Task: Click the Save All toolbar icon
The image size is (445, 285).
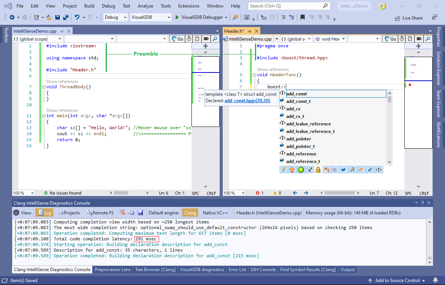Action: [x=65, y=17]
